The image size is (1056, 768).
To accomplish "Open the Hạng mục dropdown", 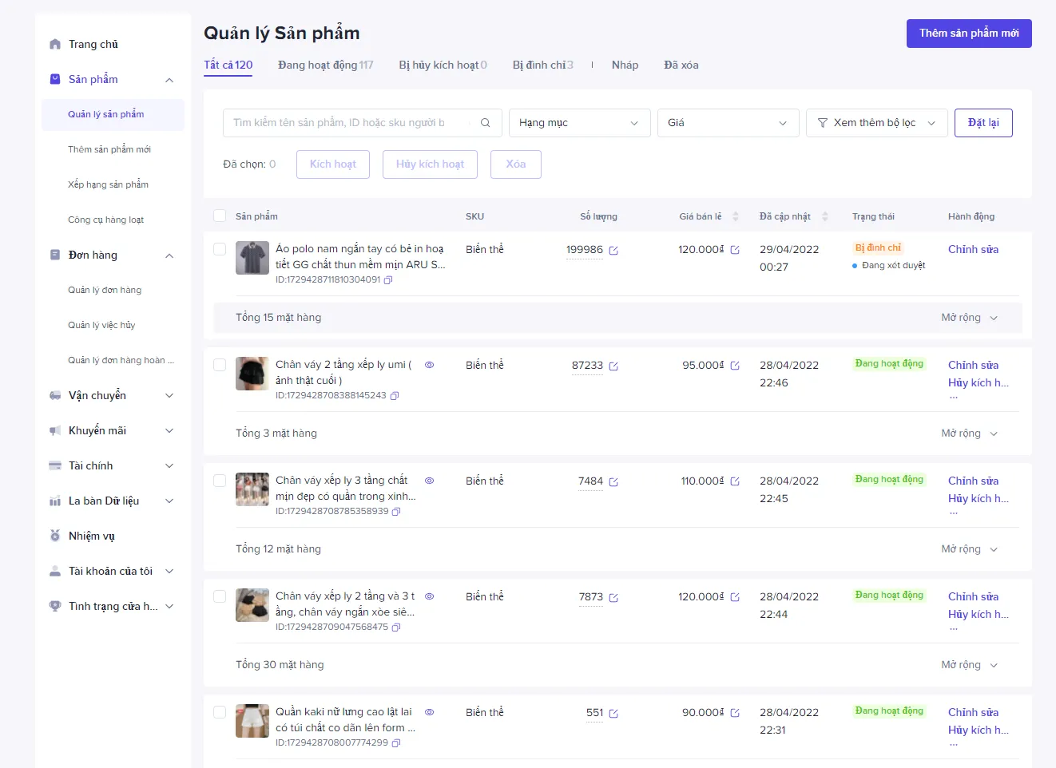I will 579,123.
